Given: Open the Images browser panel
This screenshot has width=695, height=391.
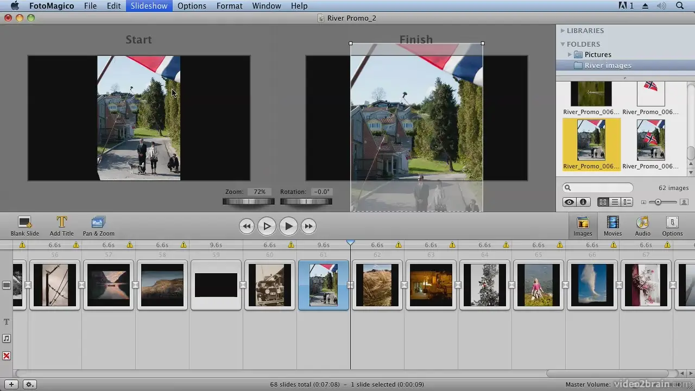Looking at the screenshot, I should pyautogui.click(x=583, y=225).
